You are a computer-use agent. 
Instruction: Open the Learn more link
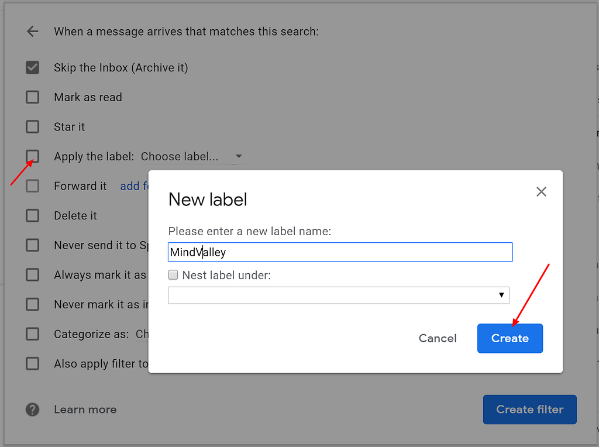point(85,410)
